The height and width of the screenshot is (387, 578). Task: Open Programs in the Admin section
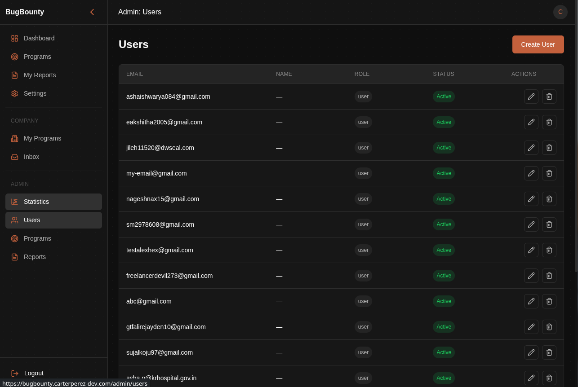pos(53,238)
